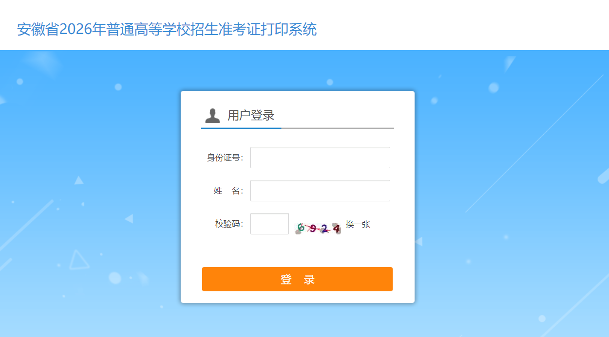This screenshot has width=609, height=337.
Task: Click the user silhouette icon
Action: click(212, 116)
